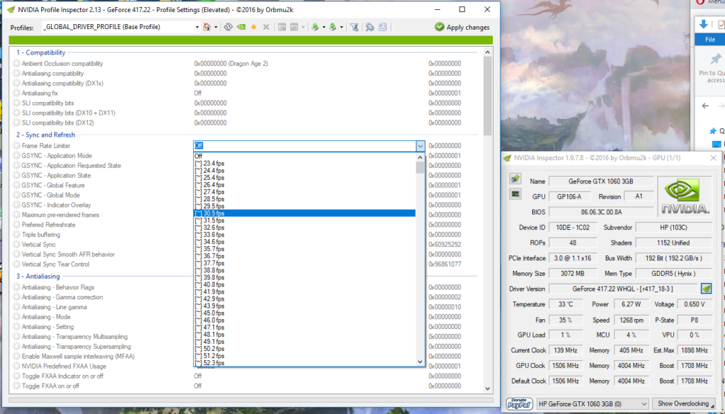
Task: Click the GeForce GTX 1060 3GB name field
Action: pos(602,181)
